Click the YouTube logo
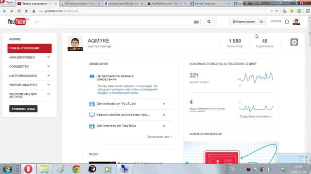The height and width of the screenshot is (174, 311). coord(17,21)
